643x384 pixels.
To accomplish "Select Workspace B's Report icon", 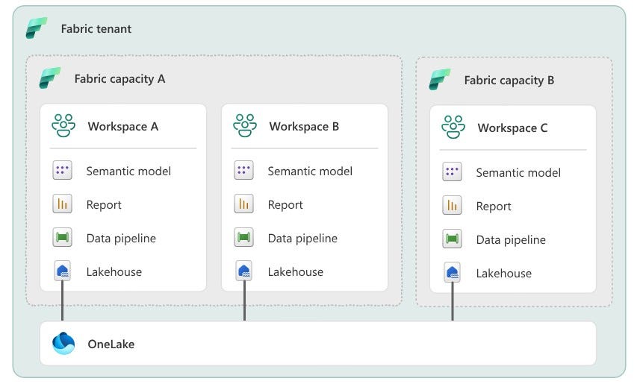I will (x=243, y=204).
